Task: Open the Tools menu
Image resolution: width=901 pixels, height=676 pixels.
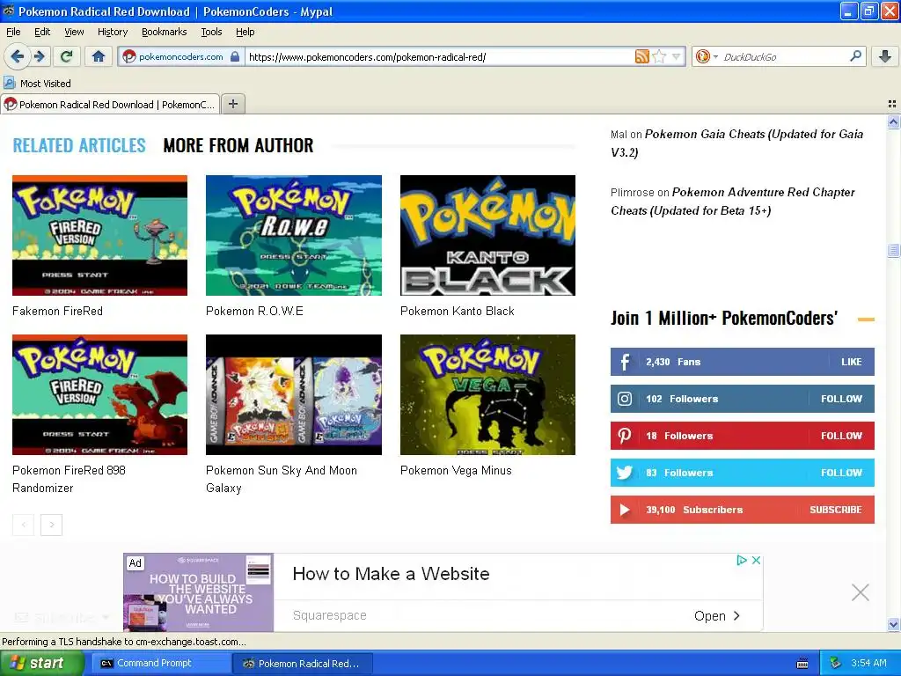Action: (211, 32)
